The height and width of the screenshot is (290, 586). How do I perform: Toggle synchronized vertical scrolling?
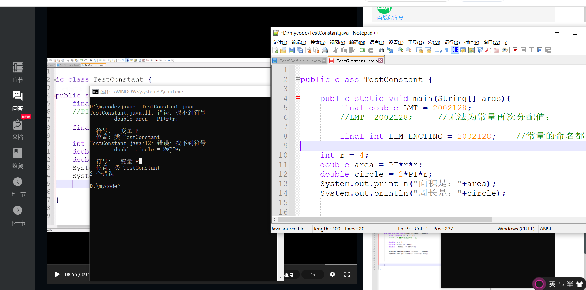(x=419, y=50)
